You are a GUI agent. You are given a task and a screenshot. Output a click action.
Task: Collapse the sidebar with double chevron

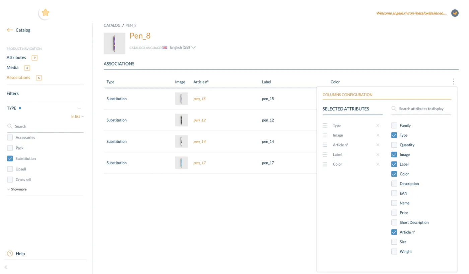click(x=6, y=267)
